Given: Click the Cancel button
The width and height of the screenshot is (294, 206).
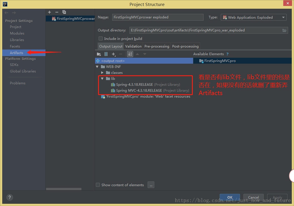Looking at the screenshot, I should click(254, 198).
